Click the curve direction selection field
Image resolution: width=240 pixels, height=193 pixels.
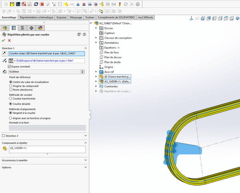click(47, 54)
